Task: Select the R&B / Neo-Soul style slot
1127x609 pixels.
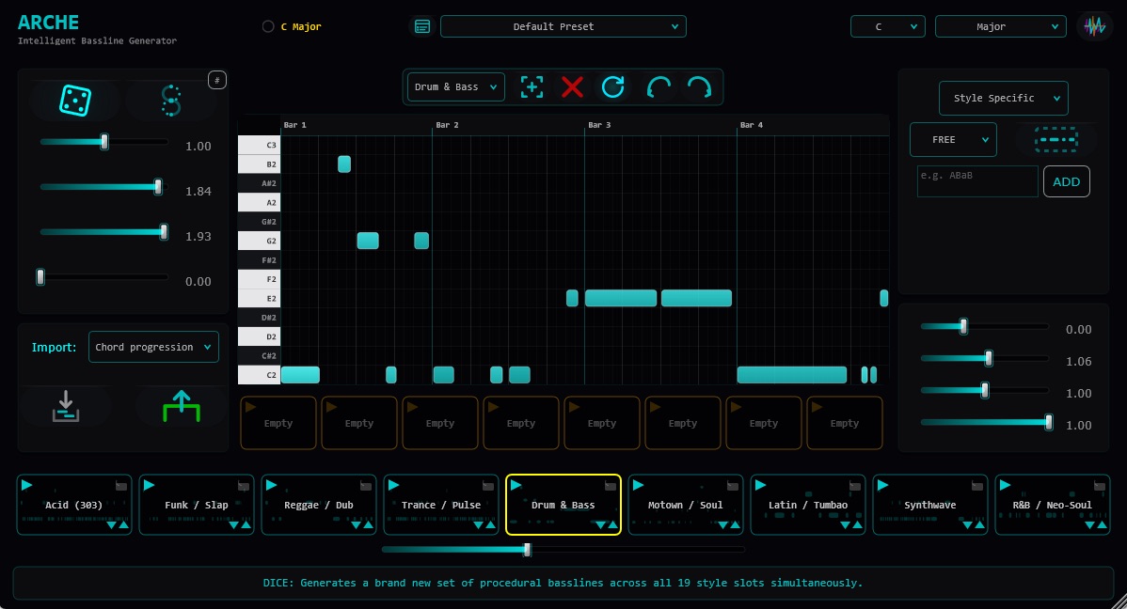Action: (x=1053, y=505)
